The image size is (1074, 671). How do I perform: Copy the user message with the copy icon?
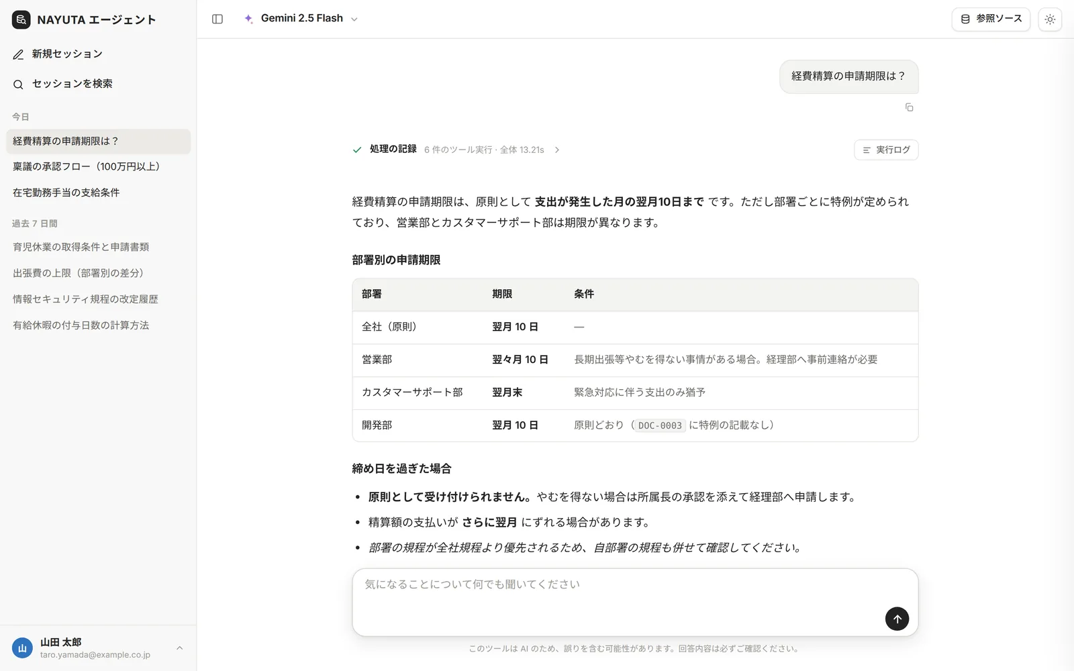coord(909,107)
